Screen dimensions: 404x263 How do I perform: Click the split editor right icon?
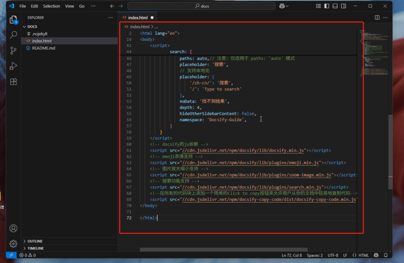(x=377, y=17)
